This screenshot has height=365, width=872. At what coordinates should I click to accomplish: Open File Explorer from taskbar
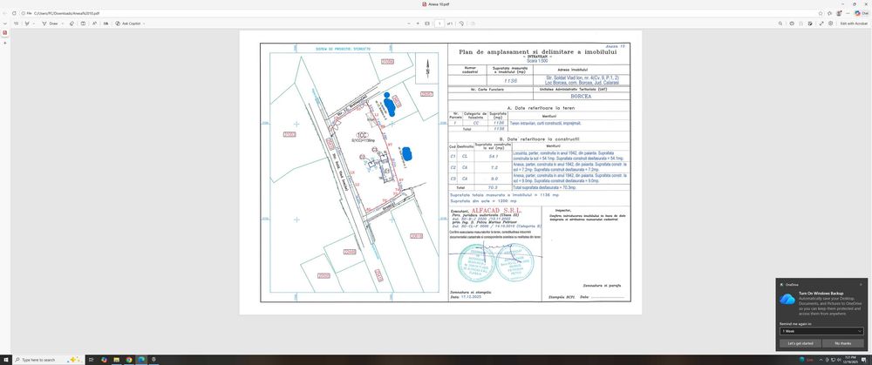[116, 360]
